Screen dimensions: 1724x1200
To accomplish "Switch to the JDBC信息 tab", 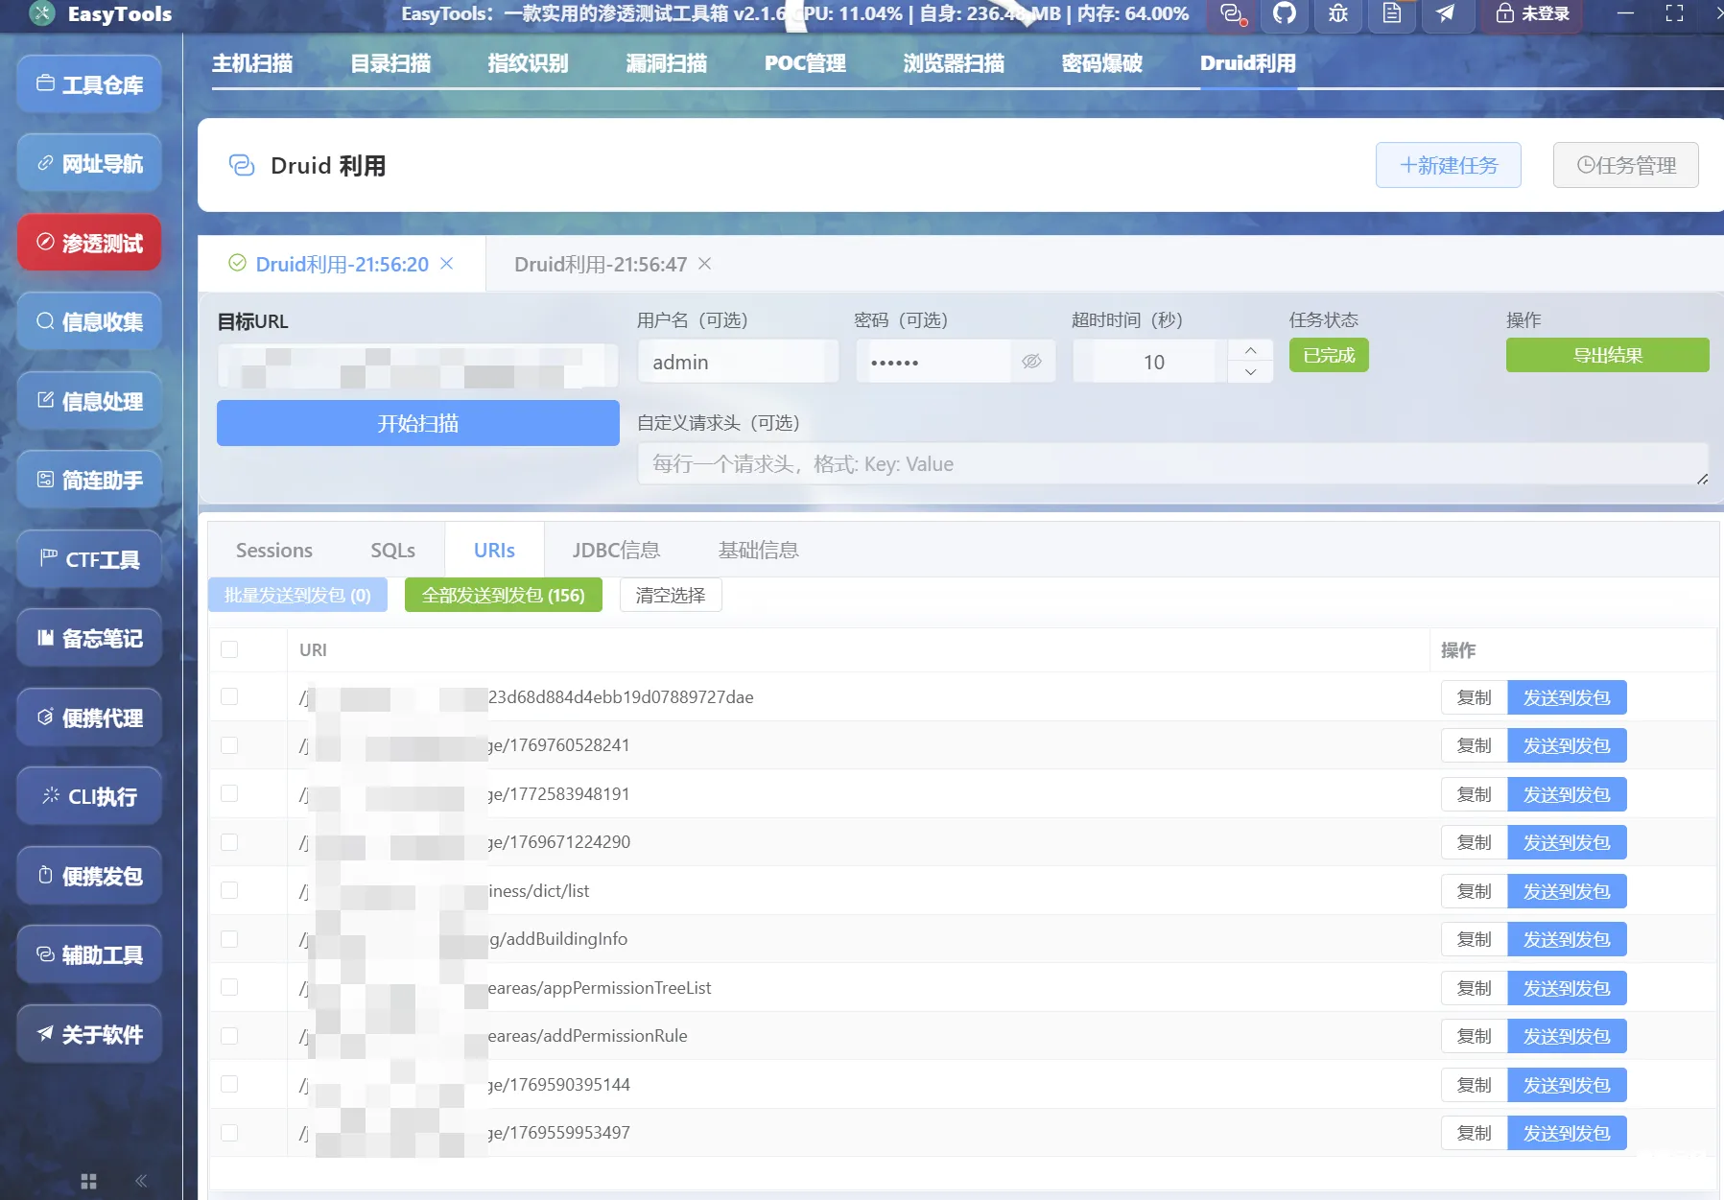I will (x=616, y=550).
